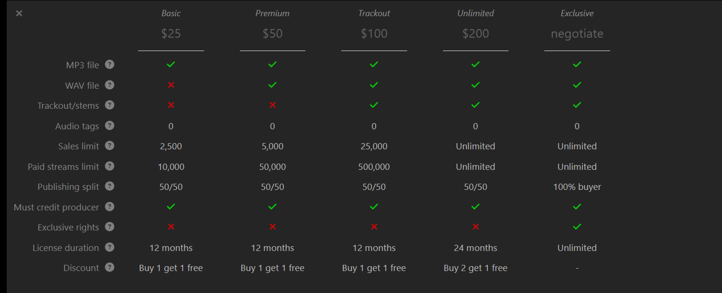Show the Exclusive rights help icon
Image resolution: width=722 pixels, height=293 pixels.
tap(109, 227)
